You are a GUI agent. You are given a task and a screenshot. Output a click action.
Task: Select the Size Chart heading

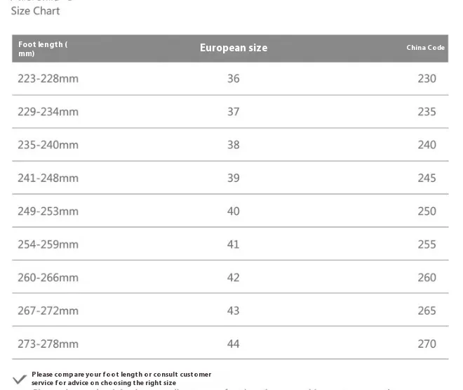point(36,11)
